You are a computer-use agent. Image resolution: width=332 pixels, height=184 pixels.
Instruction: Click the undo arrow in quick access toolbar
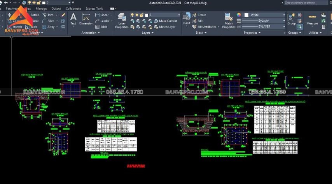6,3
